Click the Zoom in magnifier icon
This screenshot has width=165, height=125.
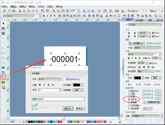53,11
